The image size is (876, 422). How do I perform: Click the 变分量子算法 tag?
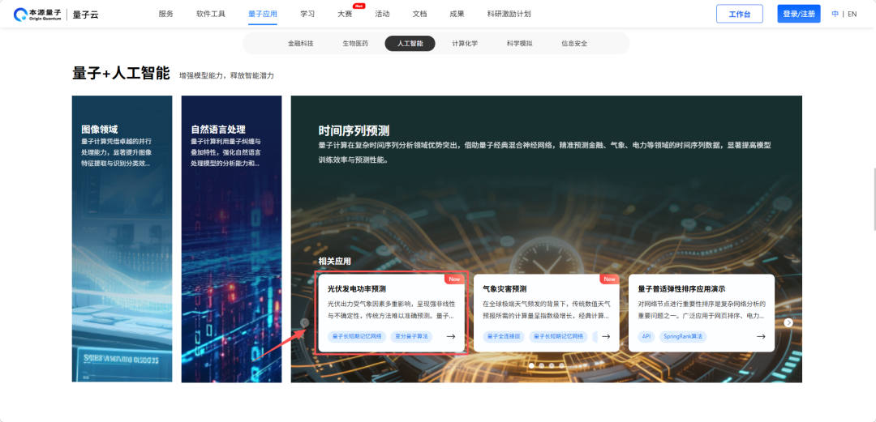(x=411, y=337)
